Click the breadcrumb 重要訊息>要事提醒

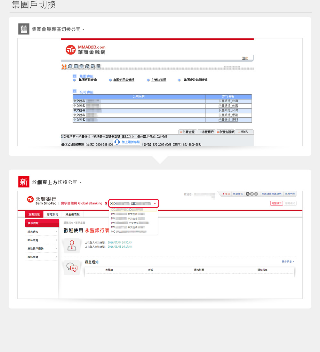pos(74,223)
